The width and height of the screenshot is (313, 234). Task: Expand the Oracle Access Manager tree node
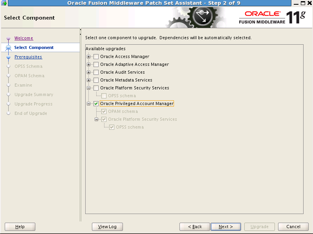89,56
